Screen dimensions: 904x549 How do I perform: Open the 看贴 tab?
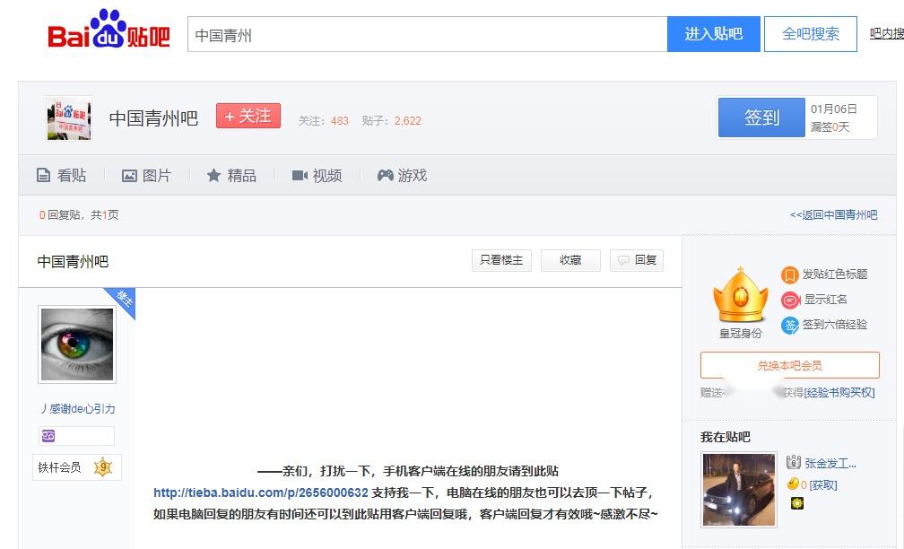tap(61, 176)
